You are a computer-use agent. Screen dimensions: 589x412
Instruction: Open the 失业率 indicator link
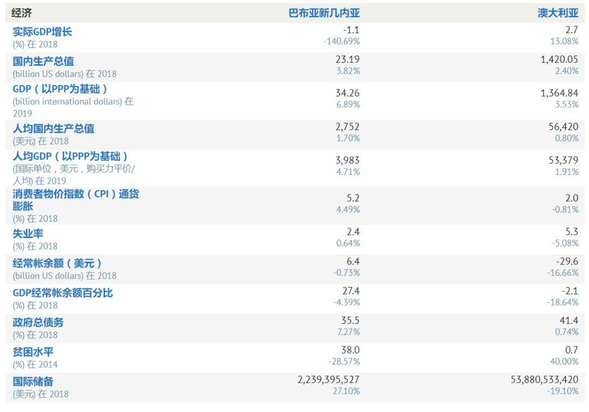coord(28,234)
